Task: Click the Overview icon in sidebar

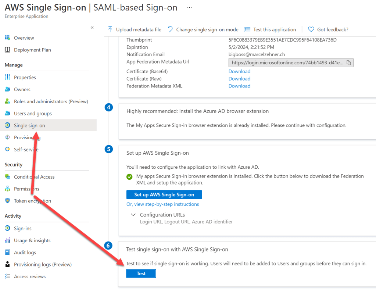Action: (7, 38)
